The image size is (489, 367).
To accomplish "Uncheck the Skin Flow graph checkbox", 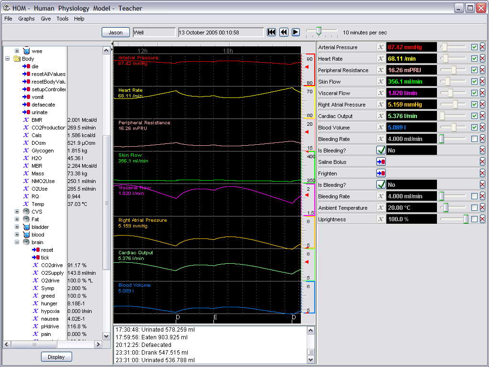I will (474, 82).
